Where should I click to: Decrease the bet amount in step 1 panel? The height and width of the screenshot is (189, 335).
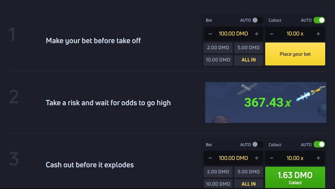[x=210, y=34]
